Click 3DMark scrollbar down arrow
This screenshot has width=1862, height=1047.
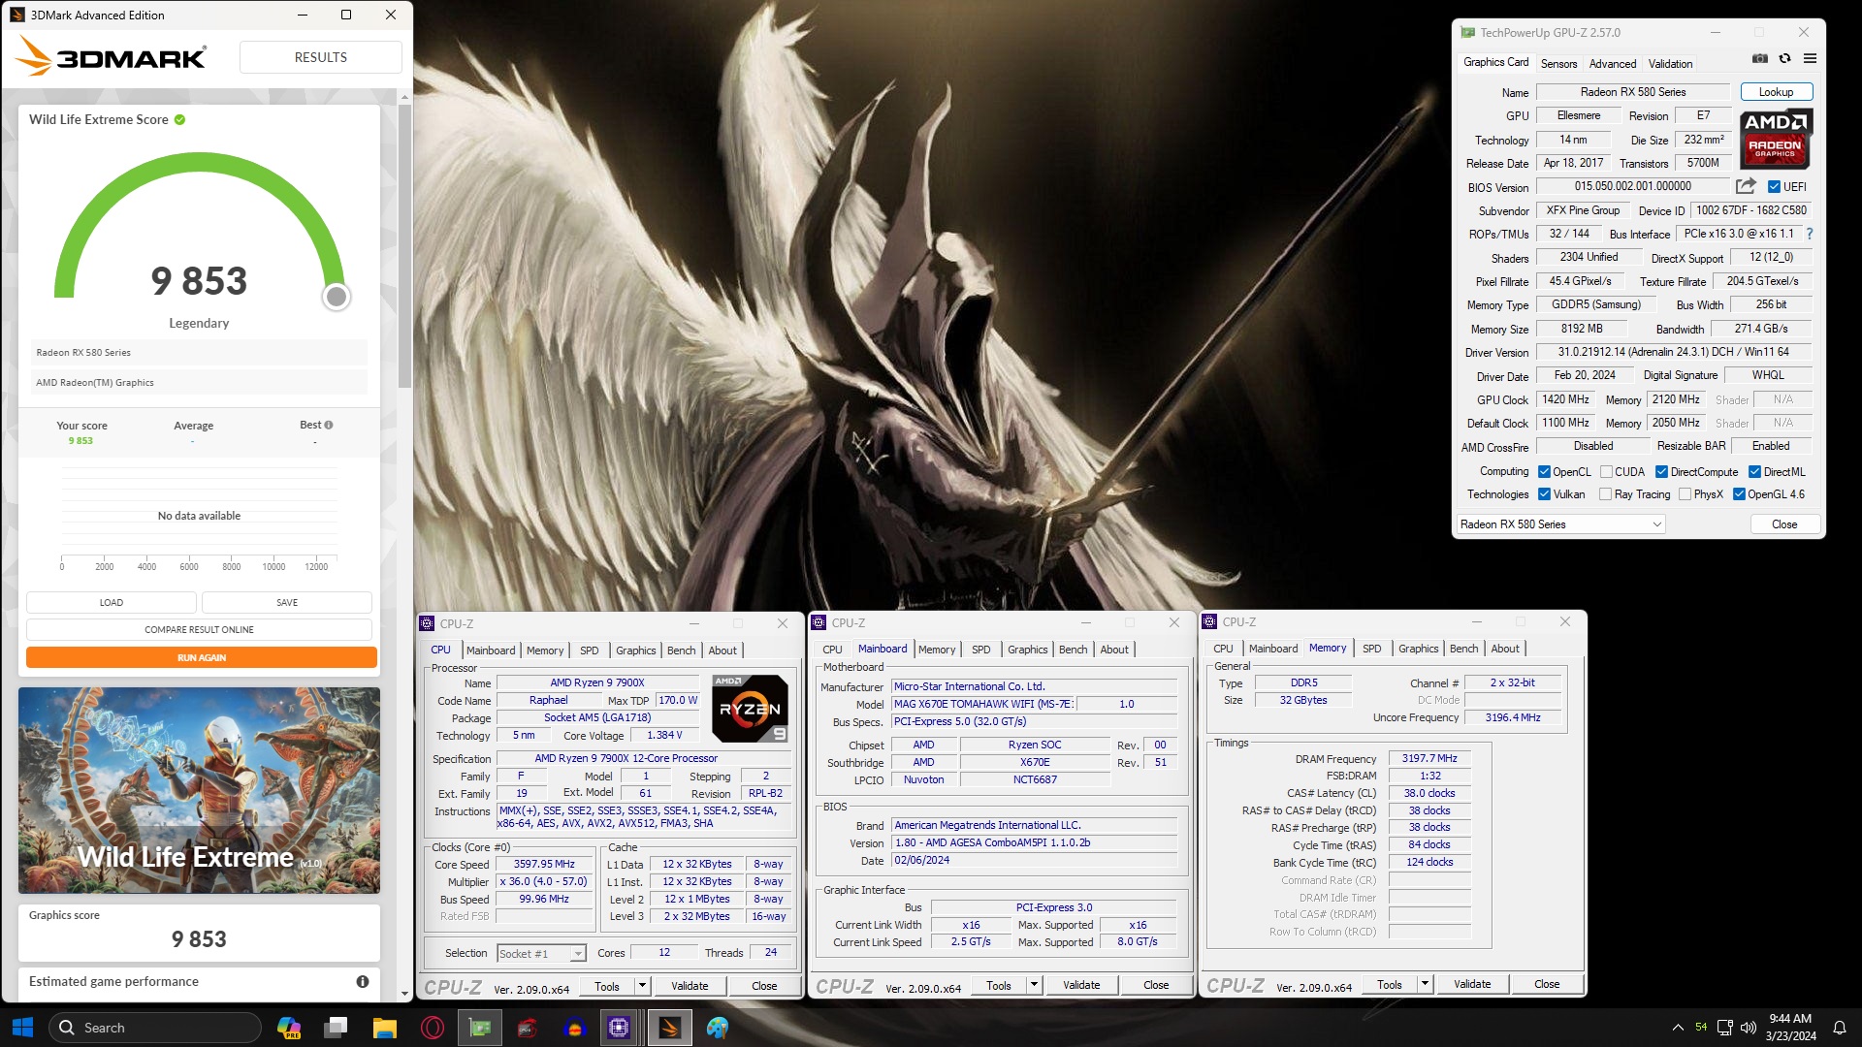[x=404, y=994]
